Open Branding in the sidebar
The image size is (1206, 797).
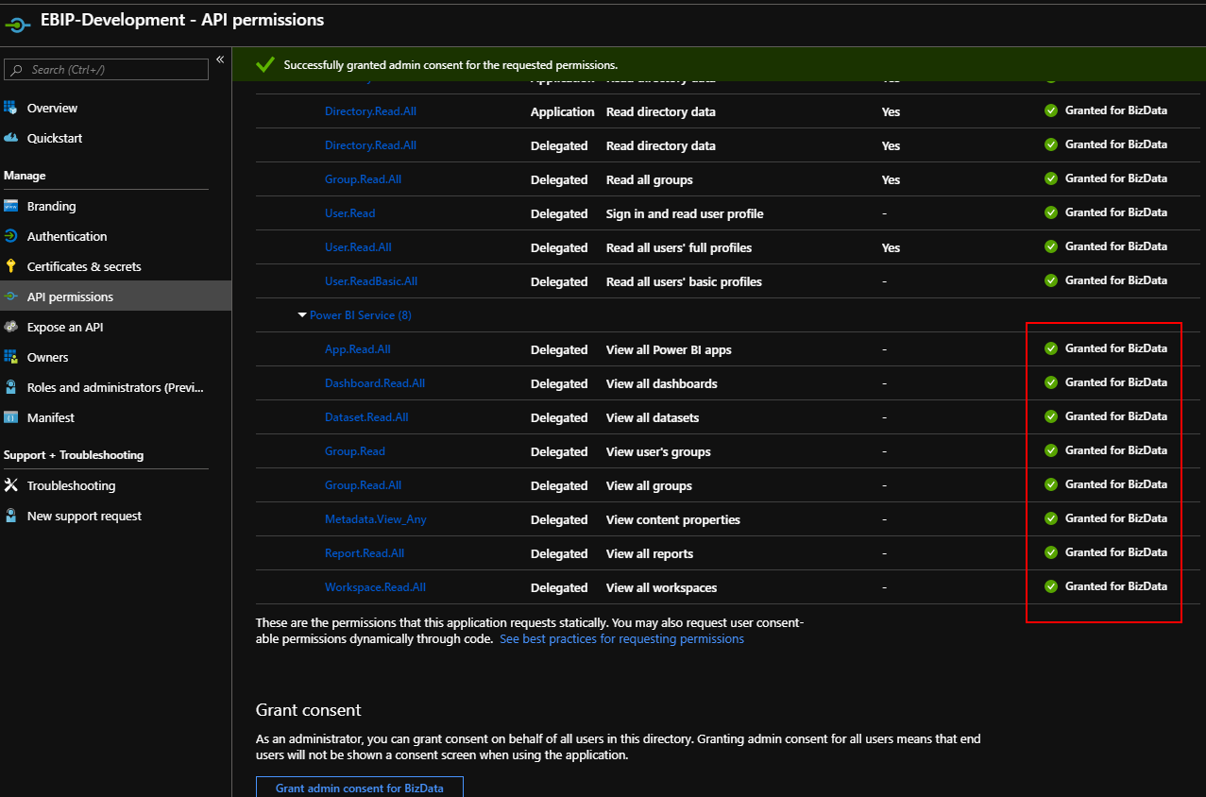point(51,206)
